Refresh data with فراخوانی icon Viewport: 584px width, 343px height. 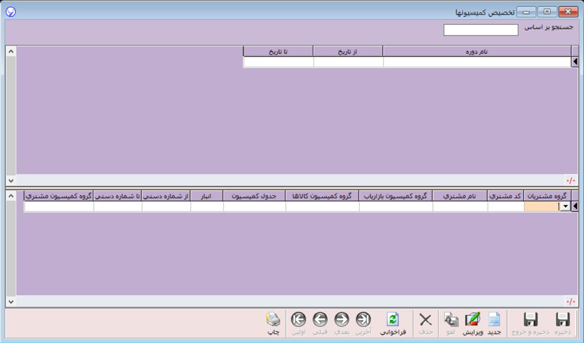click(x=393, y=320)
